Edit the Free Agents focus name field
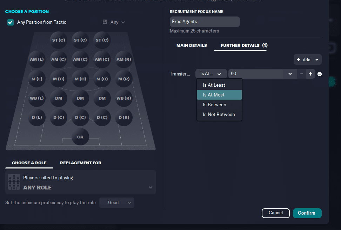This screenshot has height=230, width=341. point(205,22)
